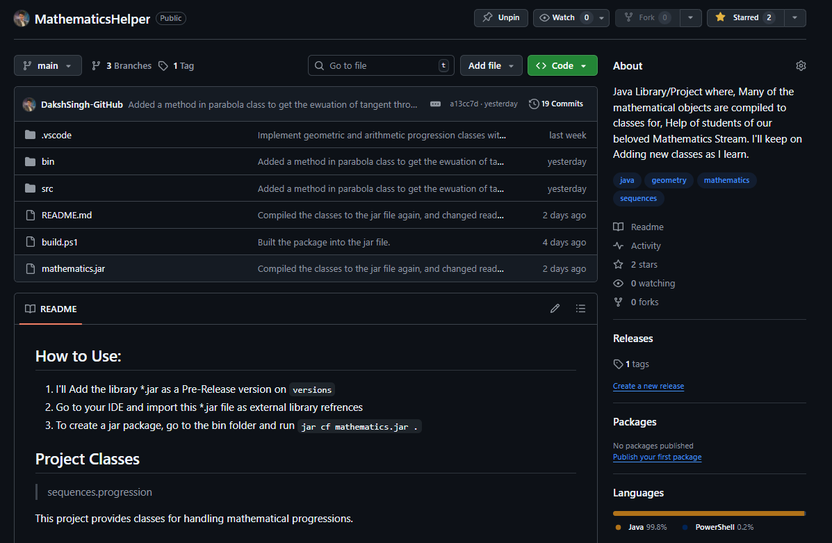The width and height of the screenshot is (832, 543).
Task: Expand the Add file dropdown
Action: (x=491, y=66)
